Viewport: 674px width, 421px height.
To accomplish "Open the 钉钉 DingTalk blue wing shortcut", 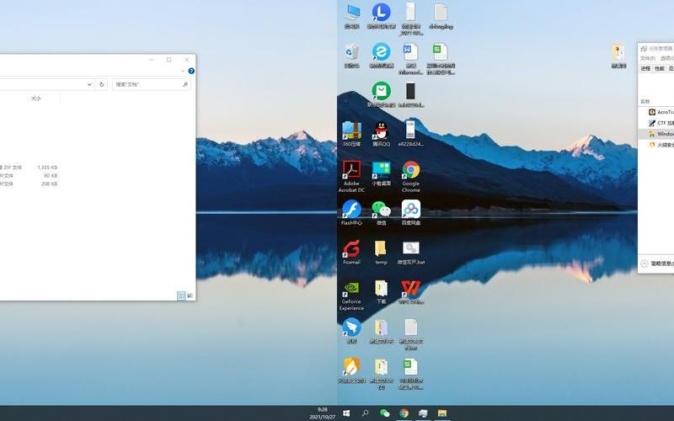I will tap(352, 331).
